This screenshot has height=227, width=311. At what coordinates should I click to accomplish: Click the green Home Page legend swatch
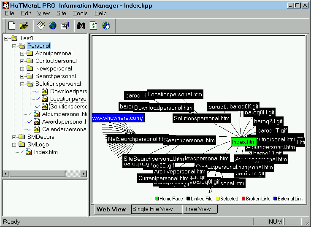pyautogui.click(x=157, y=198)
